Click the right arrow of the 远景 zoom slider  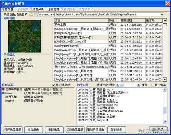(x=139, y=85)
